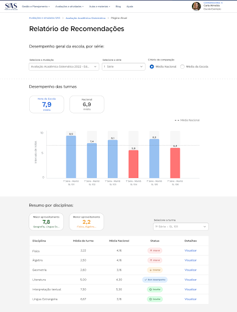Click the Línguas Estrangeira star badge
The image size is (237, 312).
pos(155,299)
